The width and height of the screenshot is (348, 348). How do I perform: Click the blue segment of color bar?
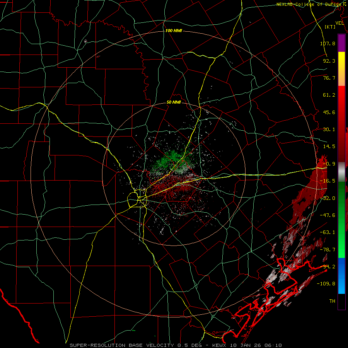point(341,276)
